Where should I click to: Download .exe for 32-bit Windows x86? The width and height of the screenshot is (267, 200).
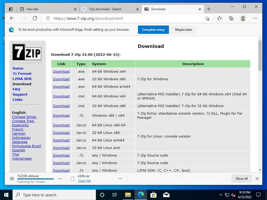coord(61,79)
